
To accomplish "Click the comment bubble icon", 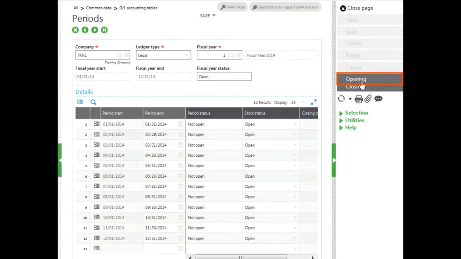I will tap(378, 99).
